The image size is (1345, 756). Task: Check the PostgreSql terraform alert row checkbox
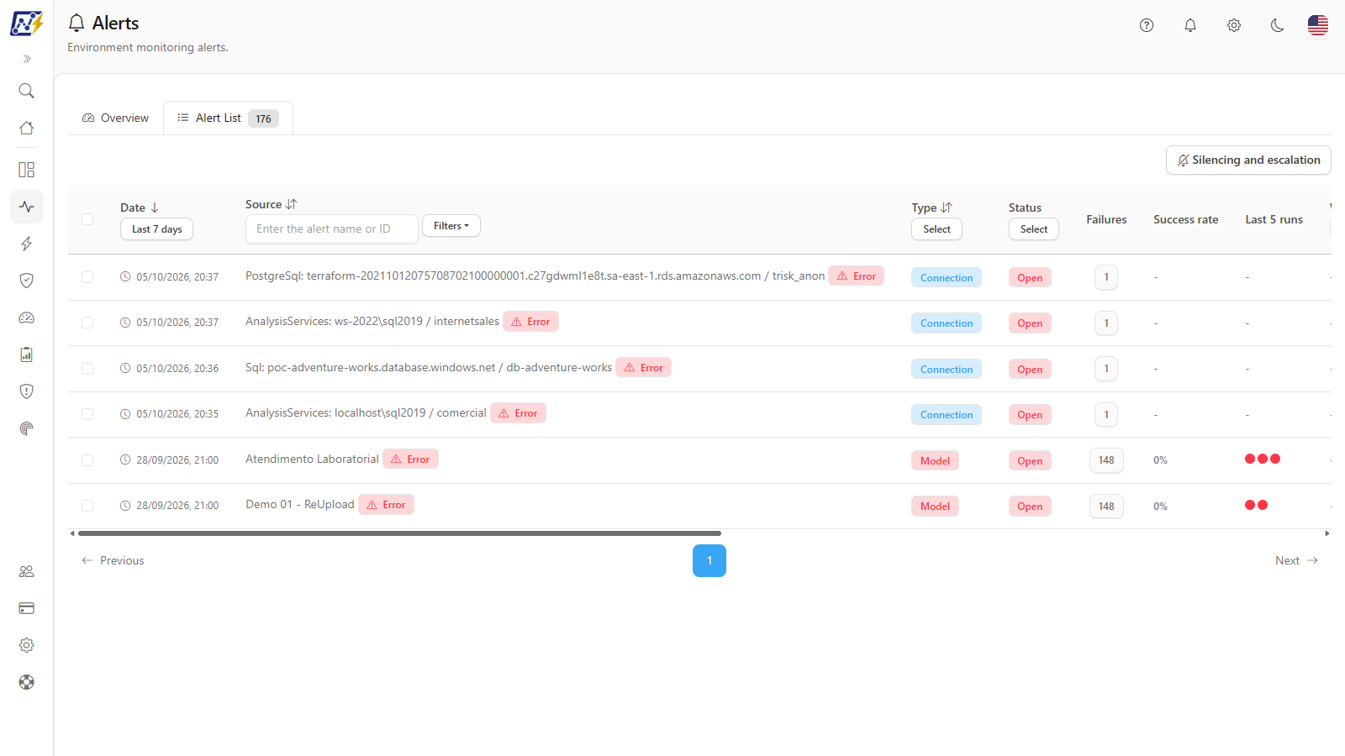pos(87,277)
